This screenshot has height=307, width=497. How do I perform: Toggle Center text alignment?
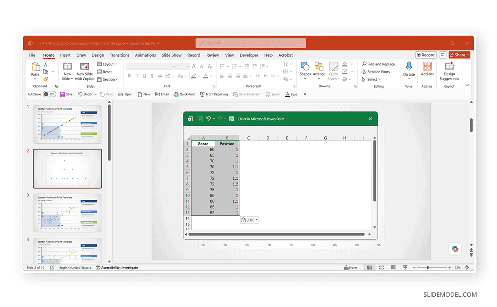pos(230,76)
